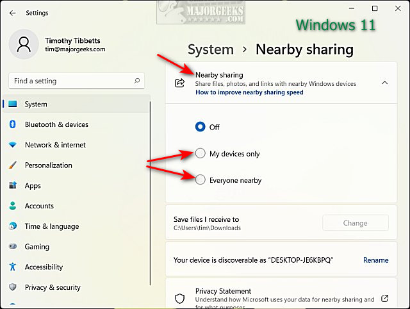Go to Time & language settings
The width and height of the screenshot is (410, 309).
pos(76,226)
